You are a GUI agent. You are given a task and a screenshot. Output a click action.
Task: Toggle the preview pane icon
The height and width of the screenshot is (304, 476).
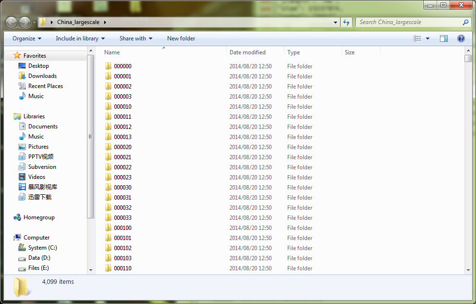[x=444, y=38]
